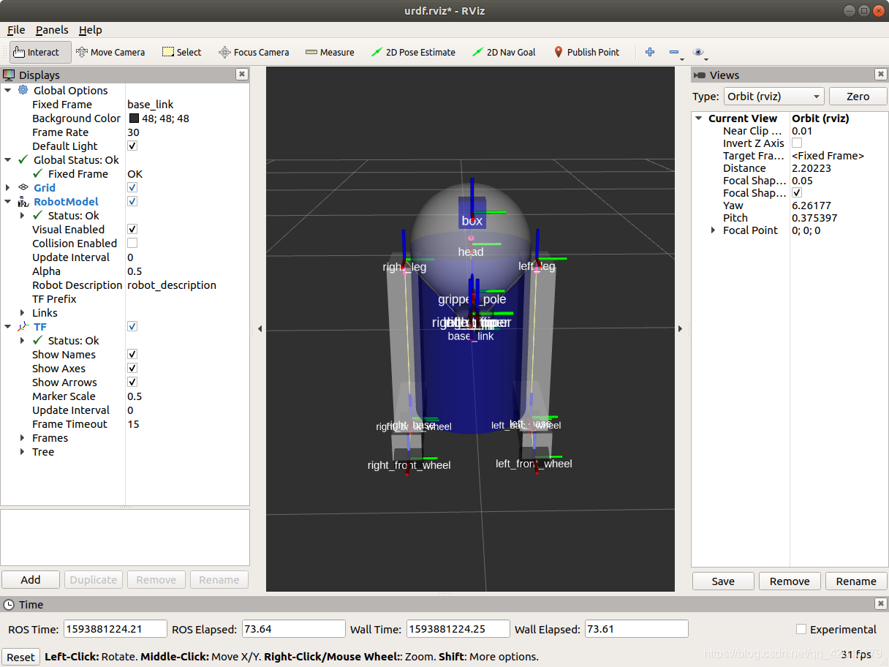Activate the Focus Camera tool
This screenshot has width=889, height=667.
pyautogui.click(x=254, y=52)
